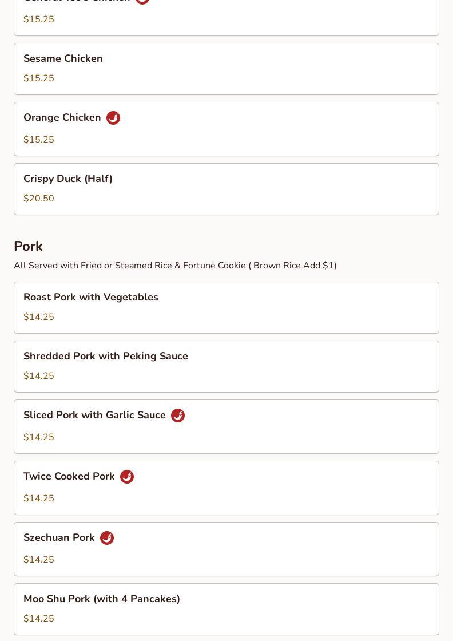This screenshot has height=641, width=453.
Task: Click the $15.25 Sesame Chicken price
Action: coord(39,78)
